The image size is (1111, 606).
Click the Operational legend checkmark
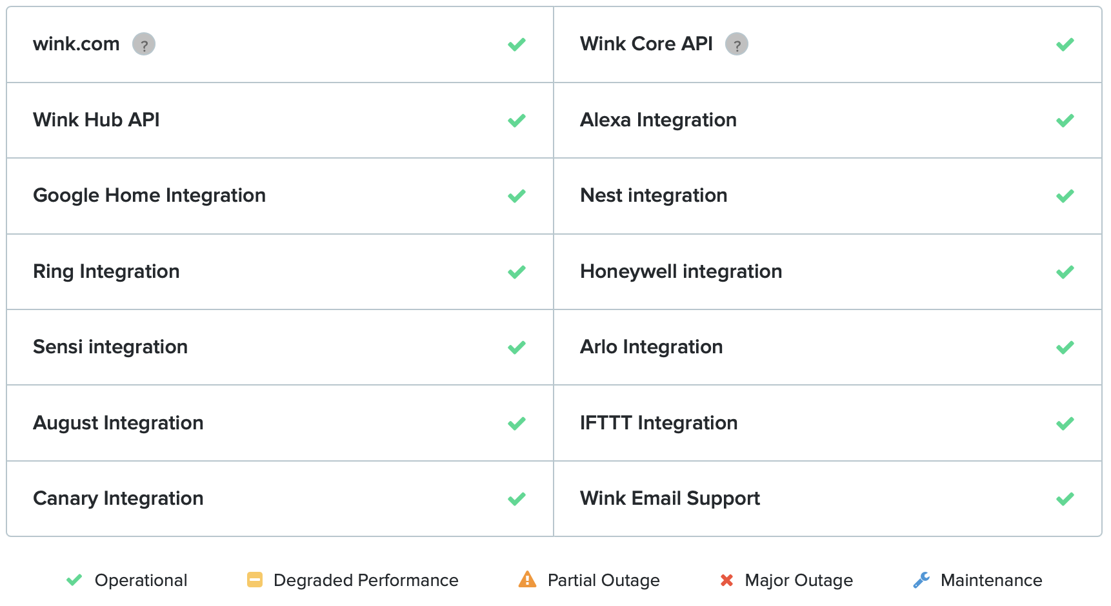tap(74, 580)
